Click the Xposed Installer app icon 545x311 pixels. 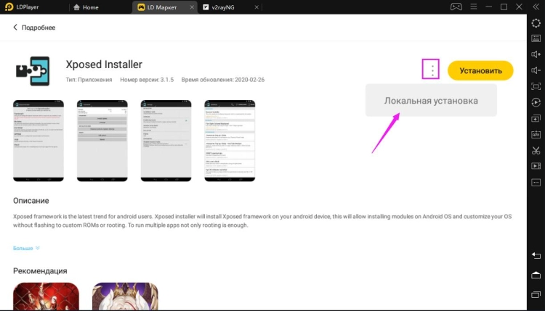pos(33,71)
